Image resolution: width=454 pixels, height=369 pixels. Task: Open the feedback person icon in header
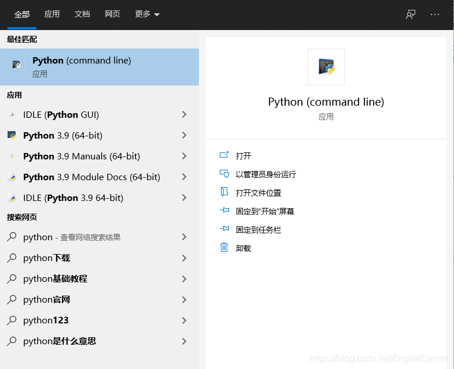(410, 14)
